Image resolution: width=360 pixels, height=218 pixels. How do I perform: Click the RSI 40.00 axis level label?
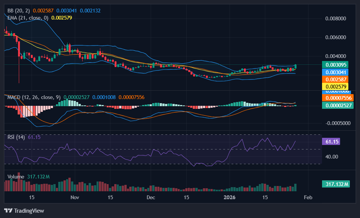point(331,157)
